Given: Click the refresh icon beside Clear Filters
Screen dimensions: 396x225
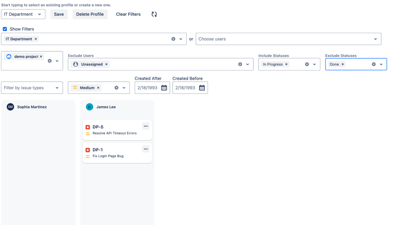Looking at the screenshot, I should tap(154, 14).
